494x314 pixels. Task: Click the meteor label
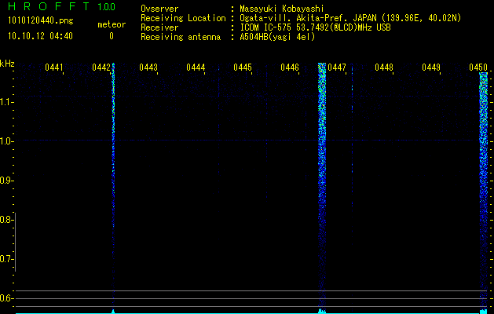[112, 24]
